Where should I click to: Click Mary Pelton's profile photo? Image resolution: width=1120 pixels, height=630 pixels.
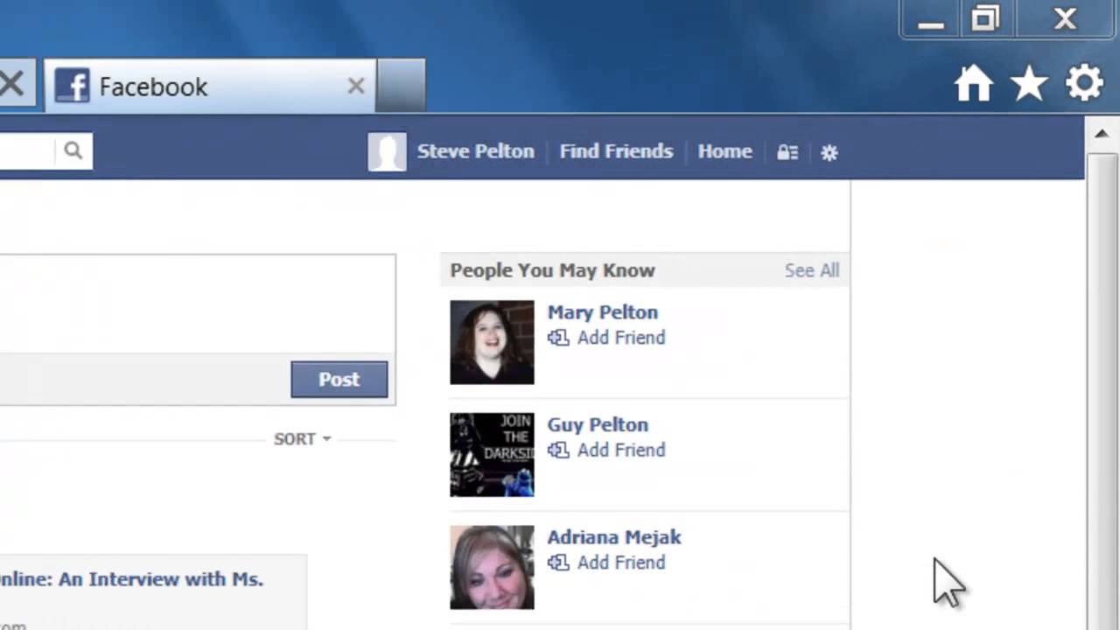[x=492, y=342]
